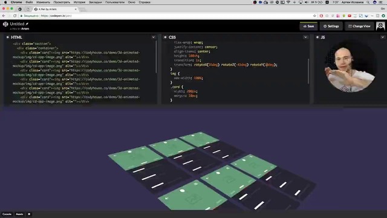
Task: Open Wi-Fi status in the menu bar
Action: coord(288,2)
